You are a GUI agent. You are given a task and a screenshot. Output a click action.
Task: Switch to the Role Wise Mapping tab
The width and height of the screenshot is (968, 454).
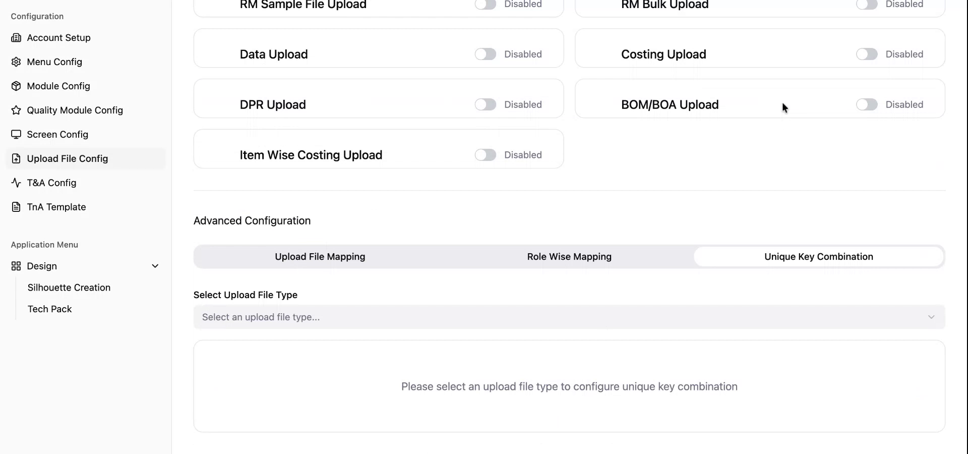pos(569,257)
